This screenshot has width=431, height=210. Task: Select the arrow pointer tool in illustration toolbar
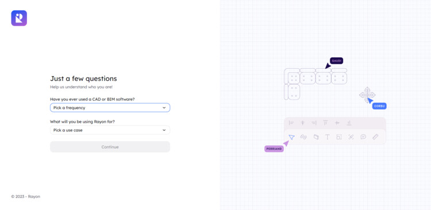point(291,137)
